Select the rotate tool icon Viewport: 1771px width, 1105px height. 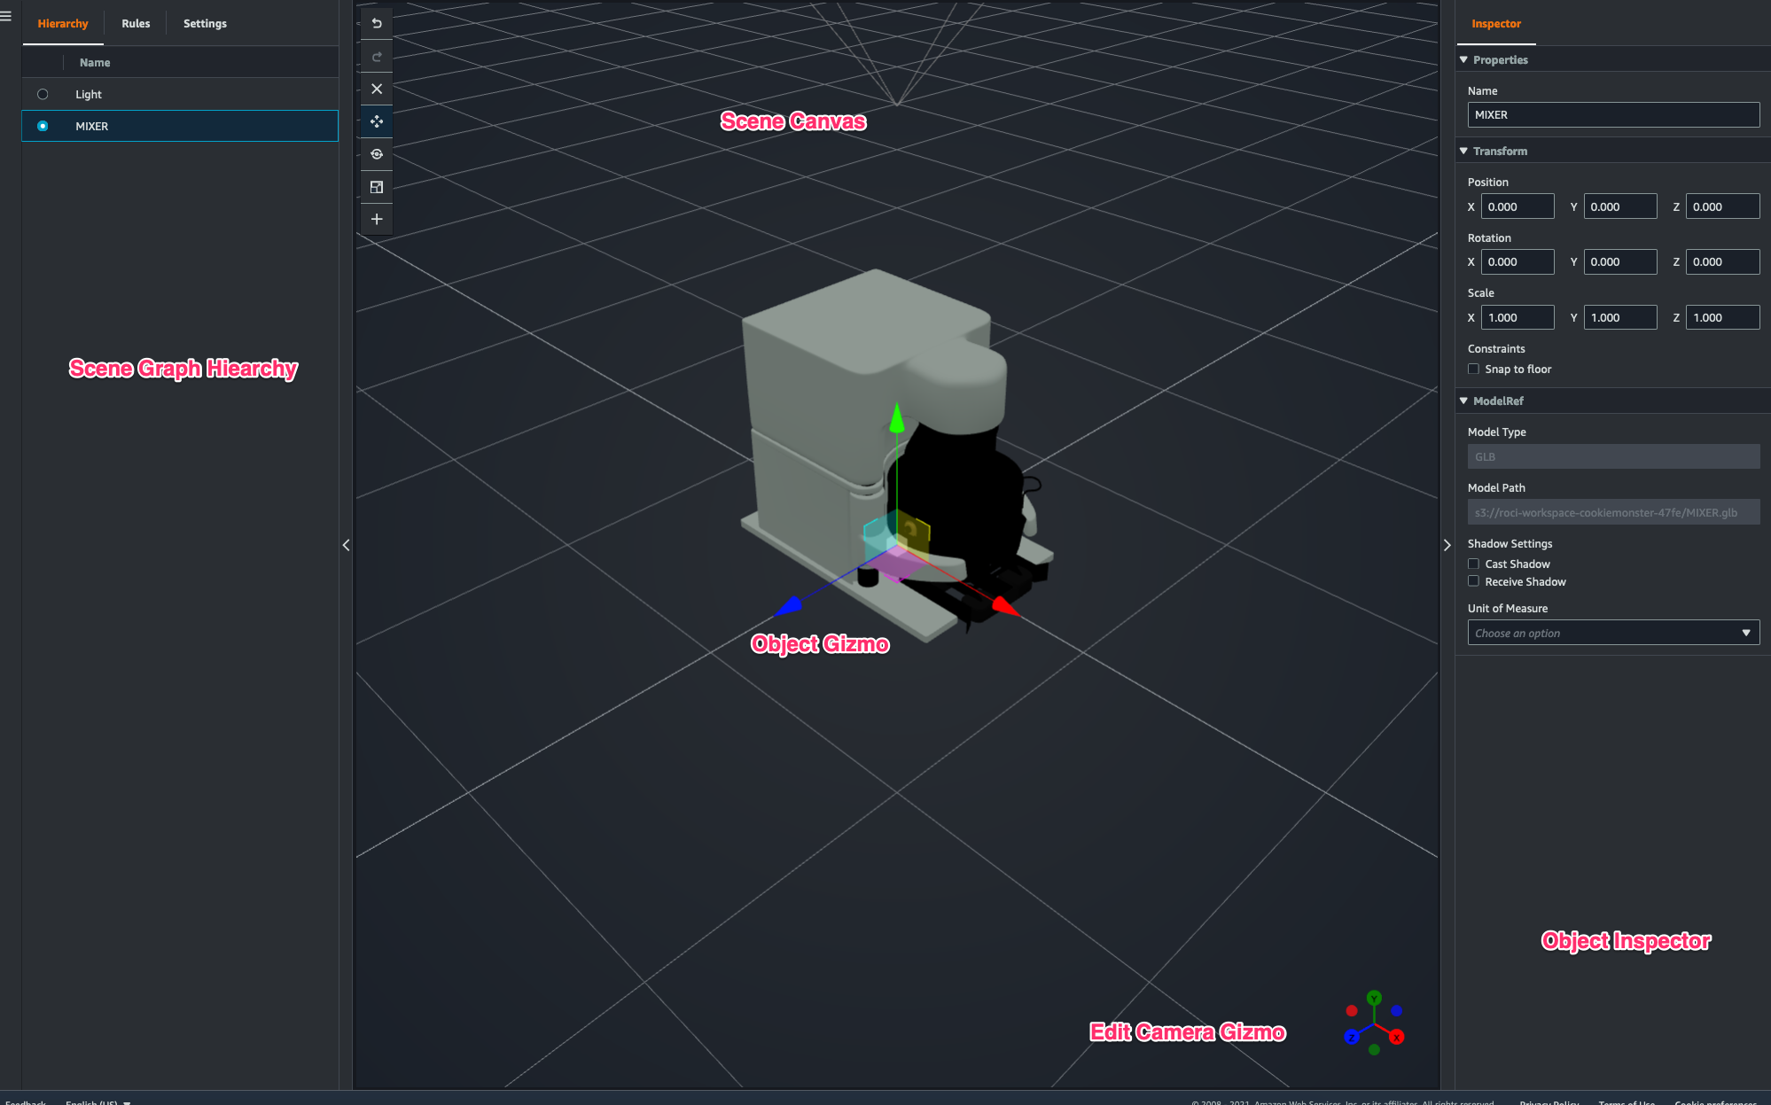(x=377, y=154)
